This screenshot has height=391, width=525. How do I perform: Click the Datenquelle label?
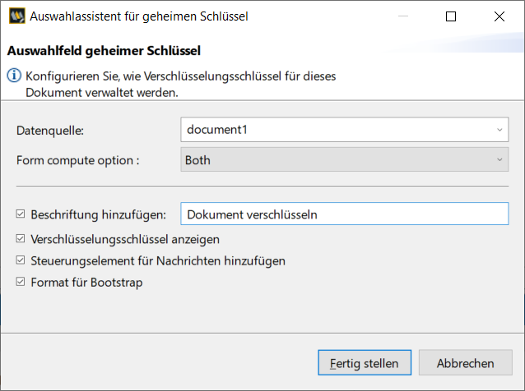pyautogui.click(x=50, y=131)
